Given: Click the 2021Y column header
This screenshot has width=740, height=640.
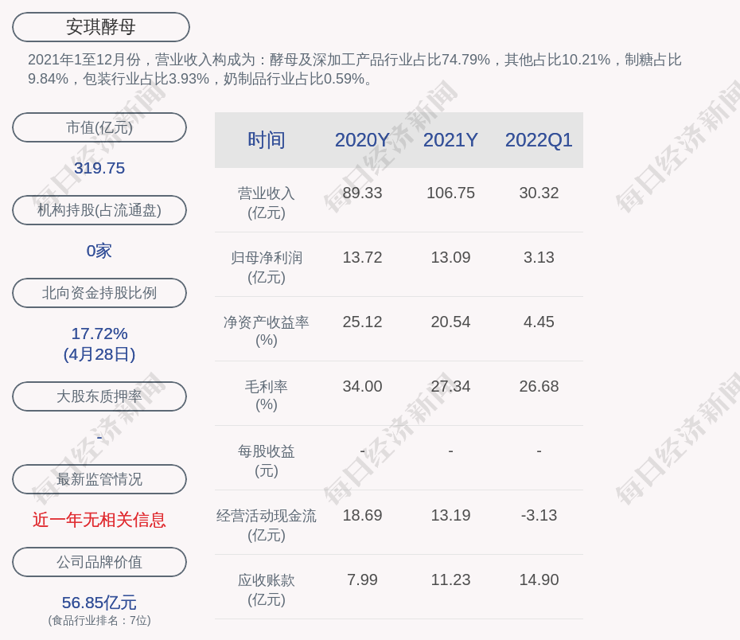Looking at the screenshot, I should coord(450,140).
